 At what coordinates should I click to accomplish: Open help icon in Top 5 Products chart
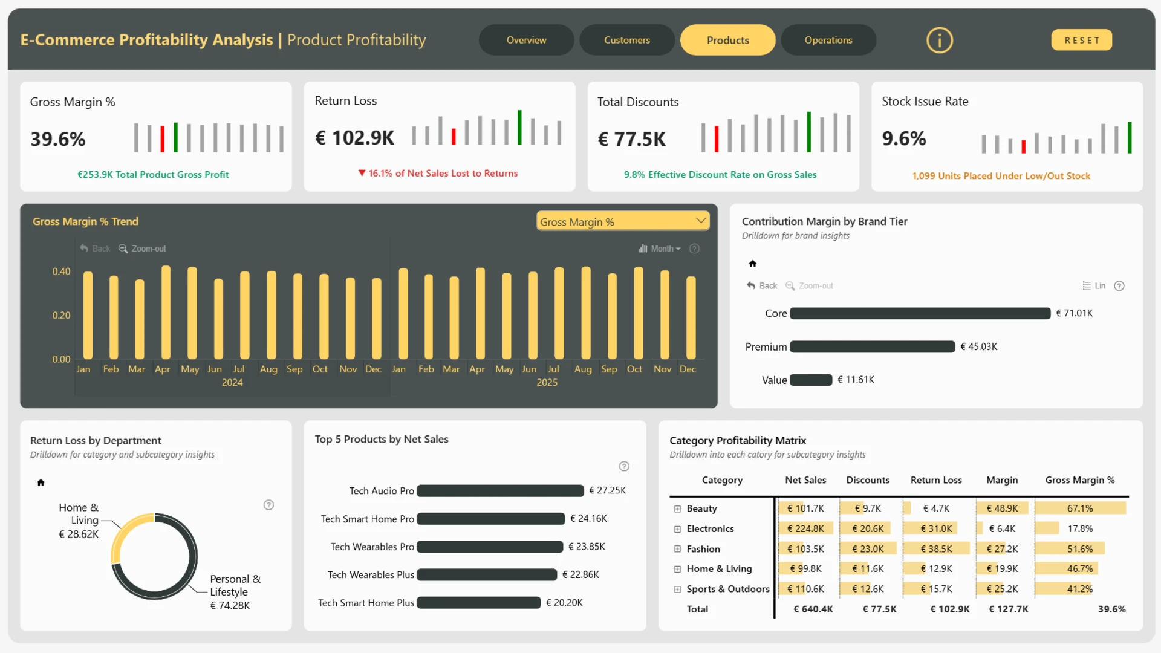coord(624,466)
